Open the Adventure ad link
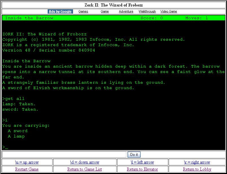Viewport: 227px width, 174px height. 126,11
